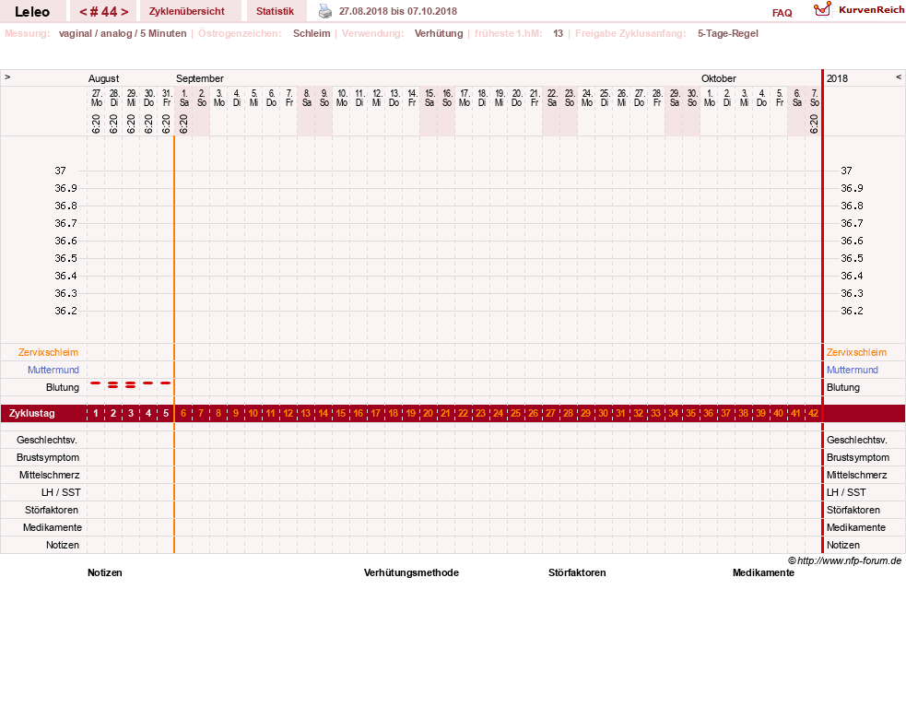Image resolution: width=906 pixels, height=719 pixels.
Task: Click the left Blutung row label
Action: [x=63, y=387]
